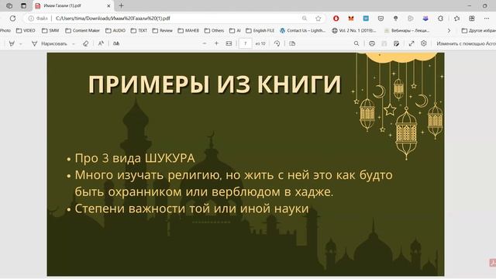The height and width of the screenshot is (279, 496).
Task: Zoom in with the plus button
Action: coord(216,43)
